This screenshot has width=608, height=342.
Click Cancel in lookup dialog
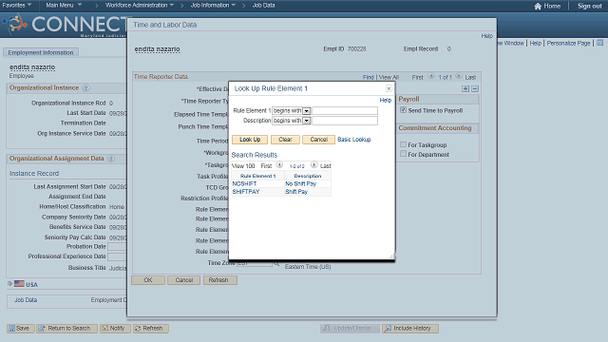coord(319,140)
